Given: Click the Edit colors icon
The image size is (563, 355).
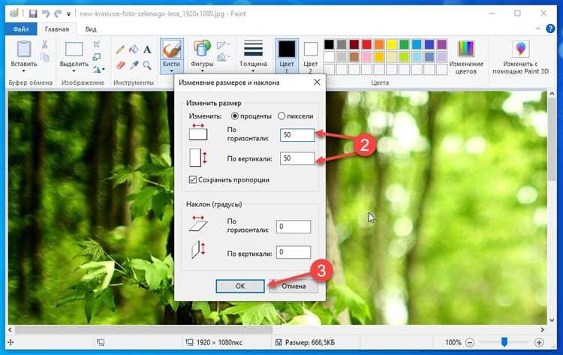Looking at the screenshot, I should click(465, 48).
